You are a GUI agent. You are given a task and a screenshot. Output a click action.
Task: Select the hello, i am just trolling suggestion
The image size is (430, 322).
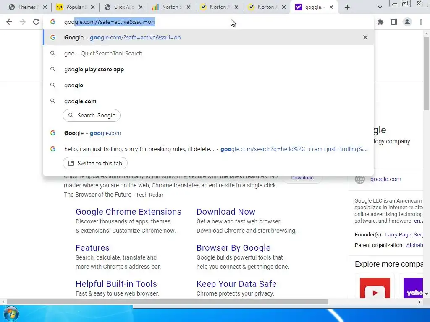click(208, 149)
